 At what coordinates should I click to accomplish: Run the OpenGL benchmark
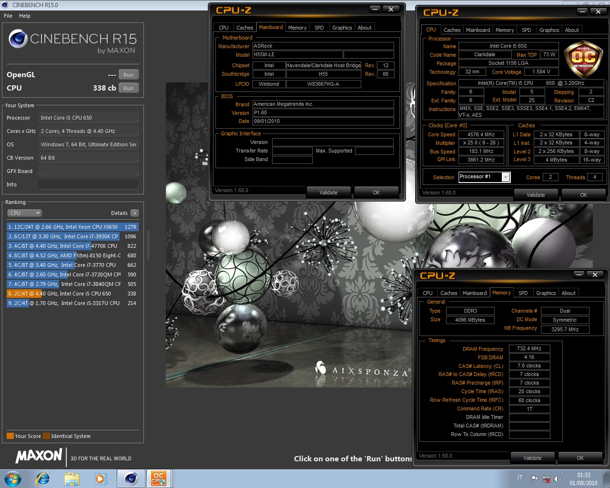pos(128,75)
